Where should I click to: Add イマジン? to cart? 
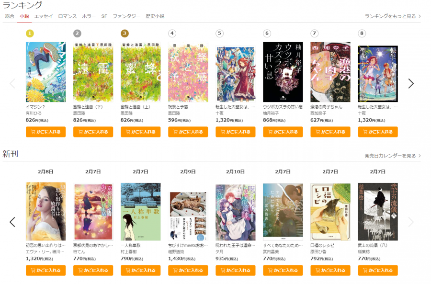tap(45, 132)
